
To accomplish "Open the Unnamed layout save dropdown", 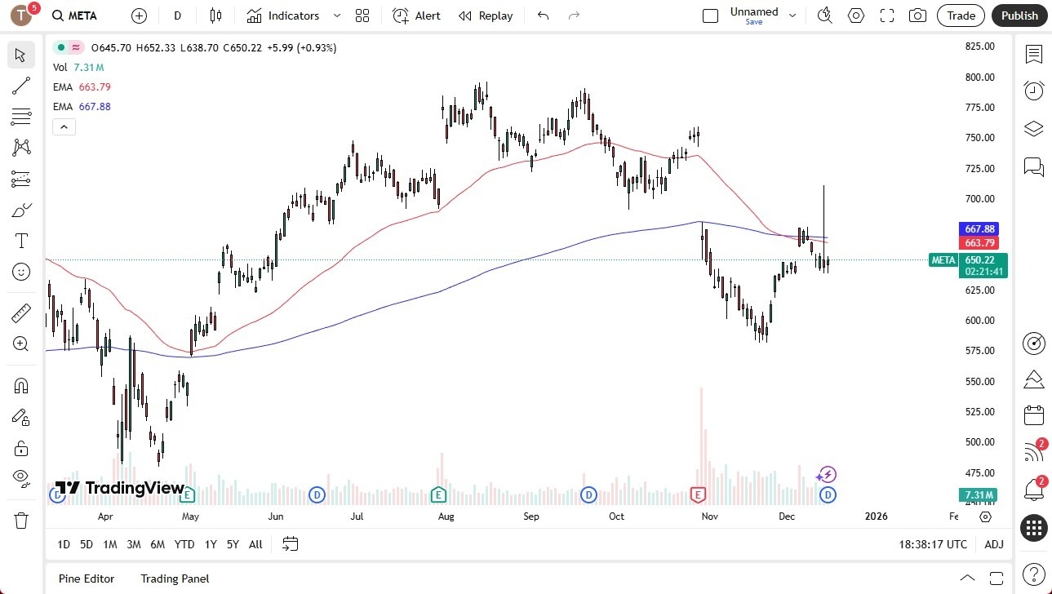I will 753,16.
